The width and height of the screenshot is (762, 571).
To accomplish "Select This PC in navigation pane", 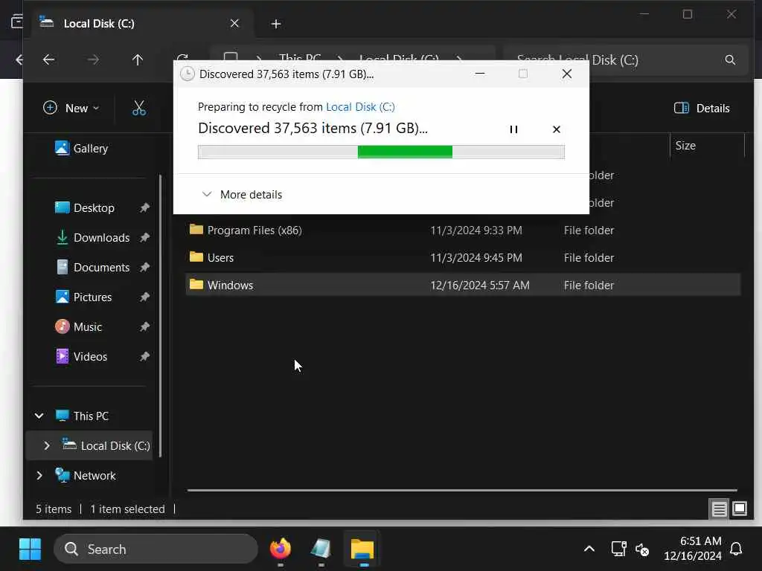I will pos(82,416).
